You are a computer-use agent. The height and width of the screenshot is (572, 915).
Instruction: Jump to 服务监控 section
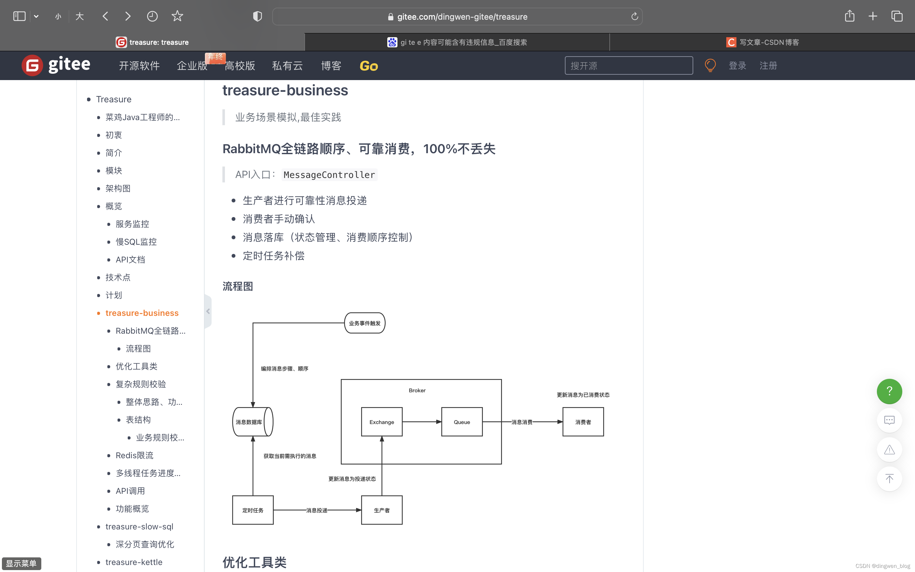tap(132, 224)
